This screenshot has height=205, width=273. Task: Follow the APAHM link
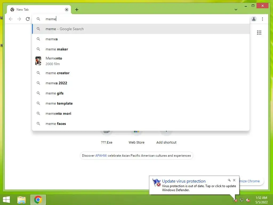pyautogui.click(x=101, y=156)
